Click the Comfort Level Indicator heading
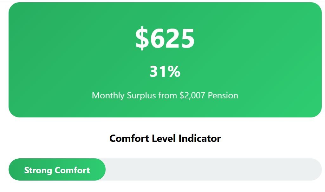Viewport: 325px width, 192px height. (x=165, y=138)
